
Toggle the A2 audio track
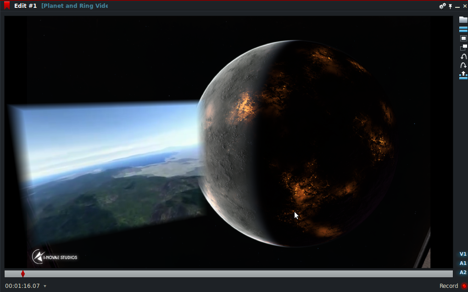point(463,272)
